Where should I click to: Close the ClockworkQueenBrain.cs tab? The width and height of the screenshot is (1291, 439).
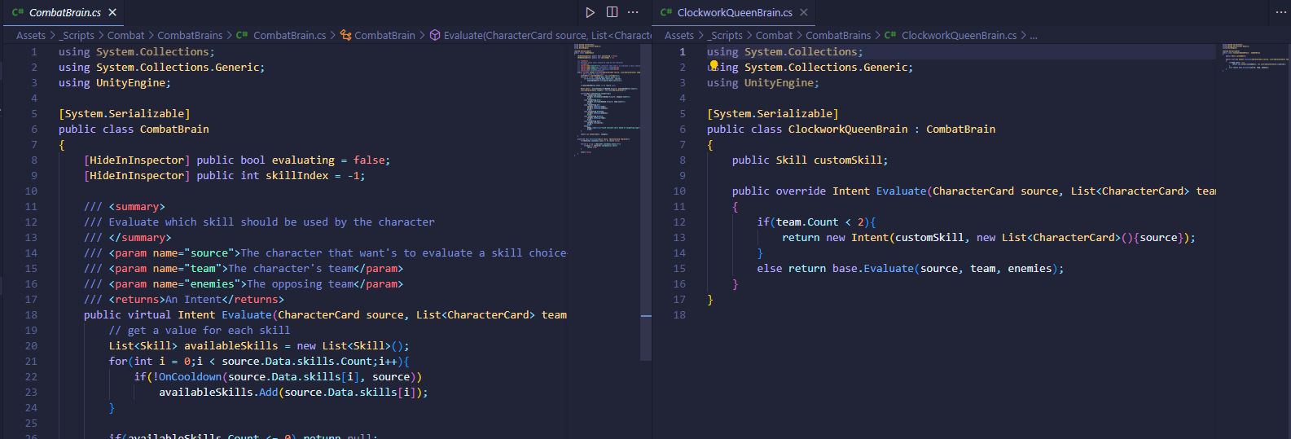803,12
